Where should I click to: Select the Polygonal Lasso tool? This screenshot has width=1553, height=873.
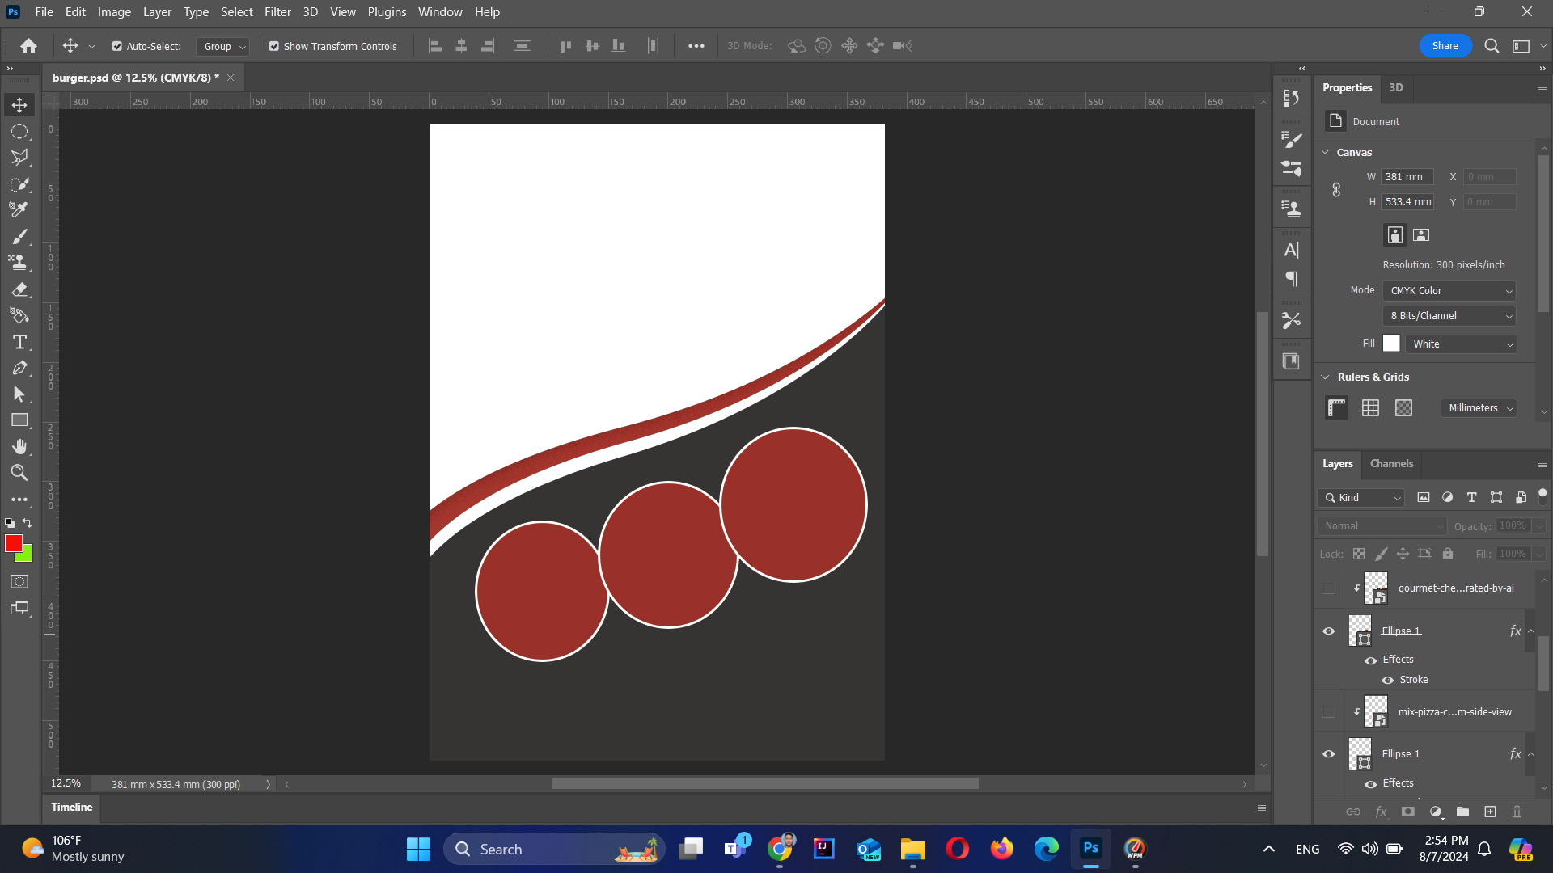click(19, 157)
